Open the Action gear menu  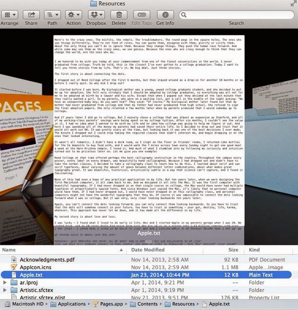click(74, 15)
